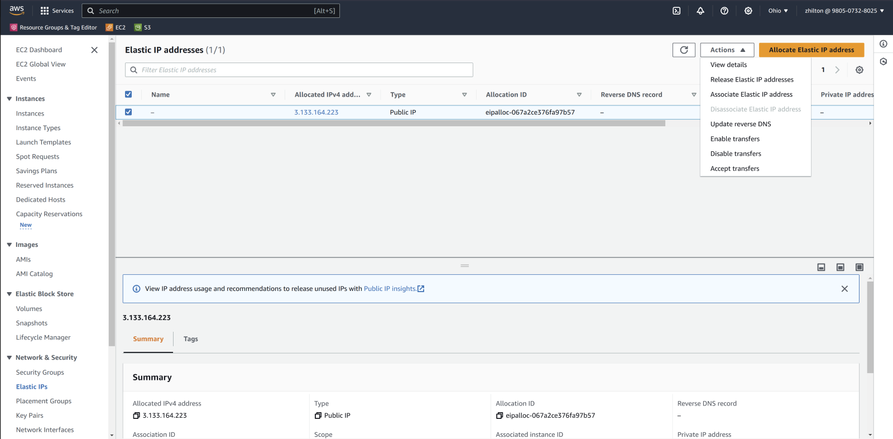Click the split panel resize handle
Image resolution: width=893 pixels, height=439 pixels.
465,266
